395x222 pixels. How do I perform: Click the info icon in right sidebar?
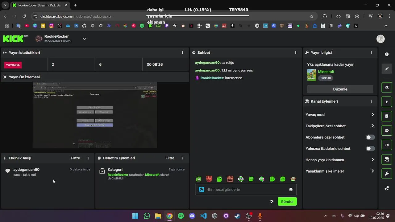(387, 54)
